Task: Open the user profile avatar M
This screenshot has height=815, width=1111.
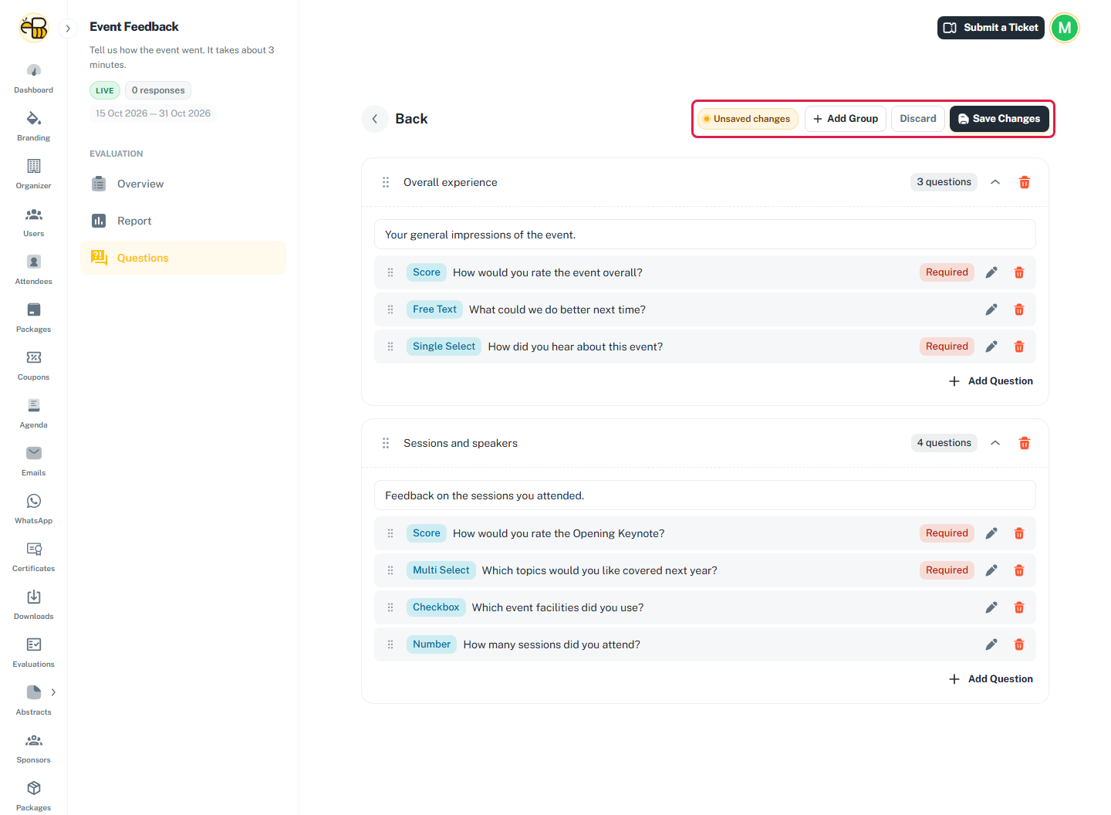Action: [x=1065, y=28]
